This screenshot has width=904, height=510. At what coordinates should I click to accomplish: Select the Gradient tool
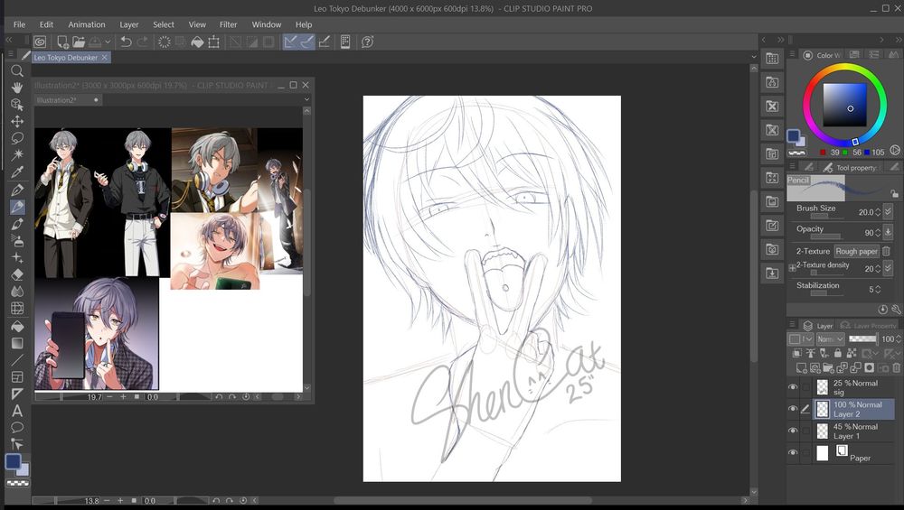[17, 343]
